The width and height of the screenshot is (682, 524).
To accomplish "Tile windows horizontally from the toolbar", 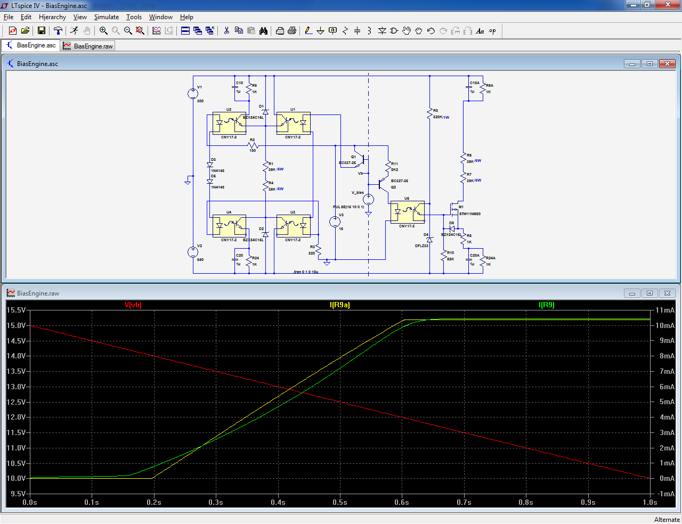I will click(x=185, y=31).
